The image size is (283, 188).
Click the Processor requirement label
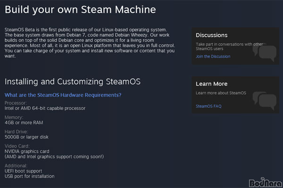coord(16,103)
